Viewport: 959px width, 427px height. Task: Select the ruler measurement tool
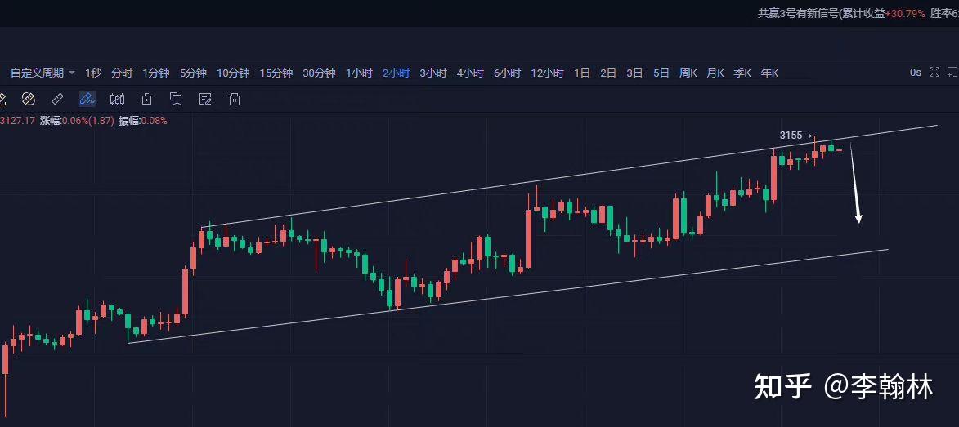pos(56,100)
